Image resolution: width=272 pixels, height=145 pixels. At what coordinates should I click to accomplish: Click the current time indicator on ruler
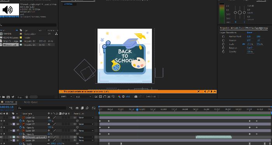(x=137, y=110)
